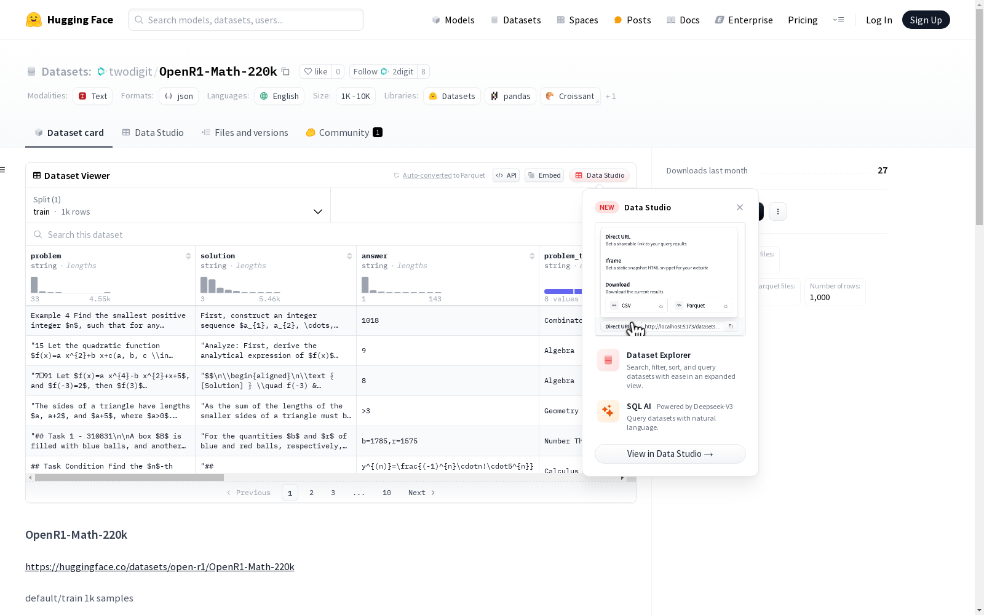This screenshot has height=615, width=984.
Task: Select the Croissant library tag
Action: tap(570, 96)
